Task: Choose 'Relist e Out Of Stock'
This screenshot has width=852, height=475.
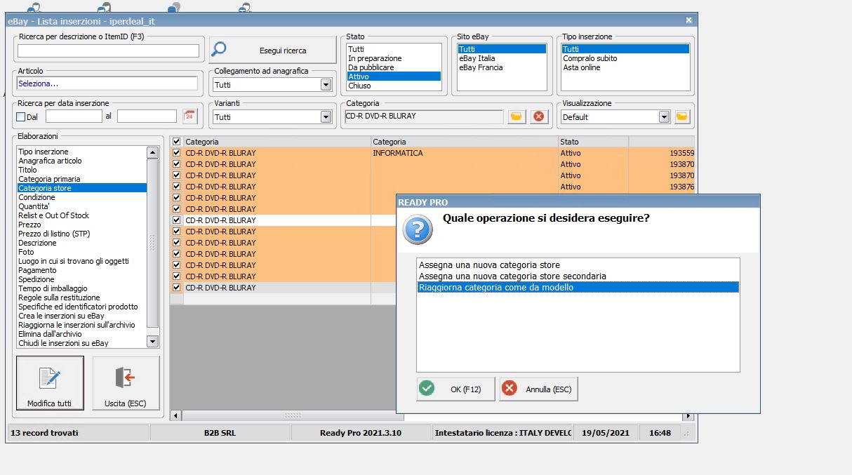Action: tap(82, 215)
